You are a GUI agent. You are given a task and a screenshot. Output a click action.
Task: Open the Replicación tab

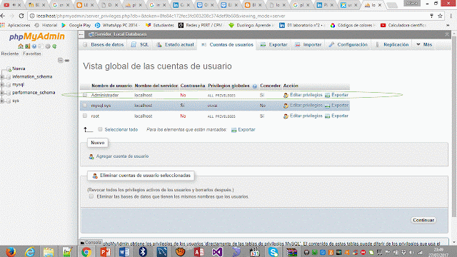392,44
